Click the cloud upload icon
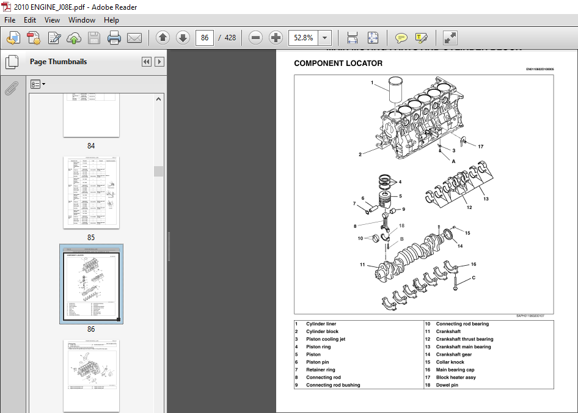This screenshot has width=578, height=413. tap(74, 38)
